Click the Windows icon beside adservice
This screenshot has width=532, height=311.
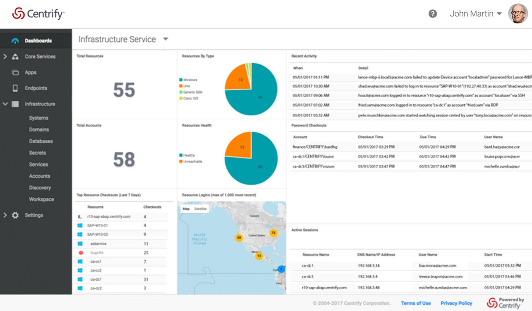tap(80, 244)
